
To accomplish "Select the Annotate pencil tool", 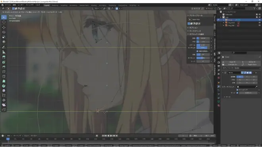I will pos(4,48).
